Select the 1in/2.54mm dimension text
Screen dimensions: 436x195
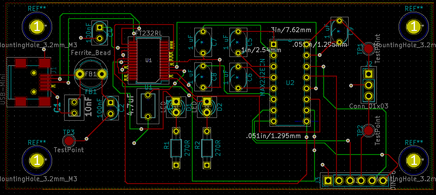(x=261, y=50)
